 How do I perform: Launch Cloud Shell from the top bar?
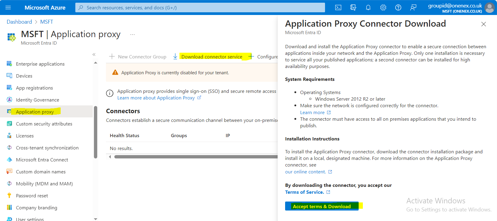pos(338,7)
